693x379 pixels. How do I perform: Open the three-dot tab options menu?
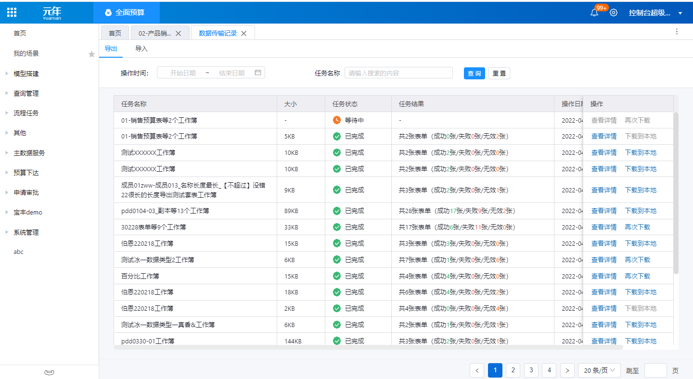[x=677, y=32]
